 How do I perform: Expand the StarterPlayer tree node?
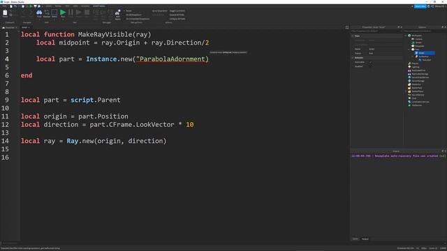pos(405,91)
